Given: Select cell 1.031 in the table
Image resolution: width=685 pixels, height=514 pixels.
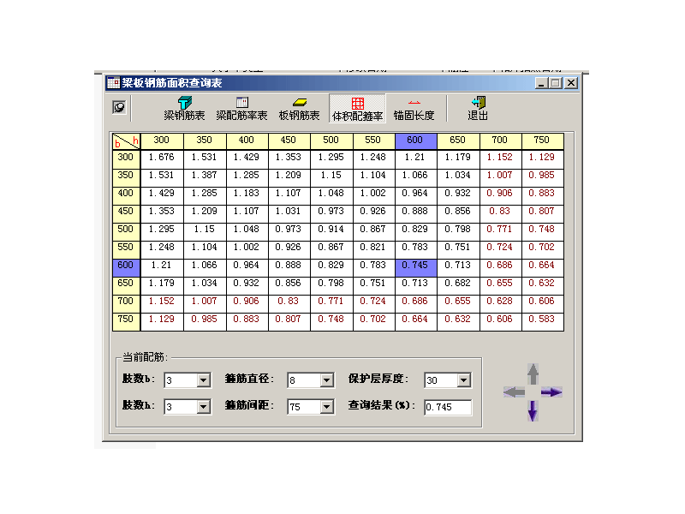Looking at the screenshot, I should (289, 212).
